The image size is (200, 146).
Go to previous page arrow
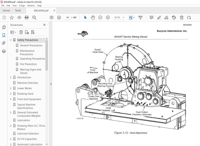51,17
